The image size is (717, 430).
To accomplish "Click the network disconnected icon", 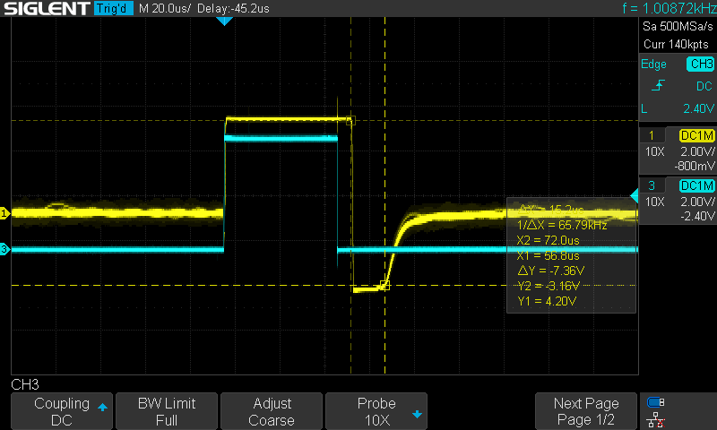I will click(x=656, y=420).
